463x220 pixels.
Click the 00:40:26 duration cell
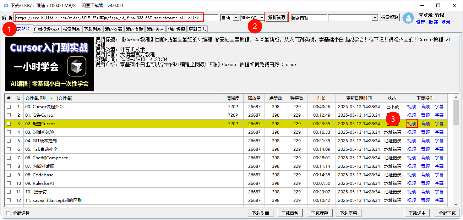click(322, 107)
